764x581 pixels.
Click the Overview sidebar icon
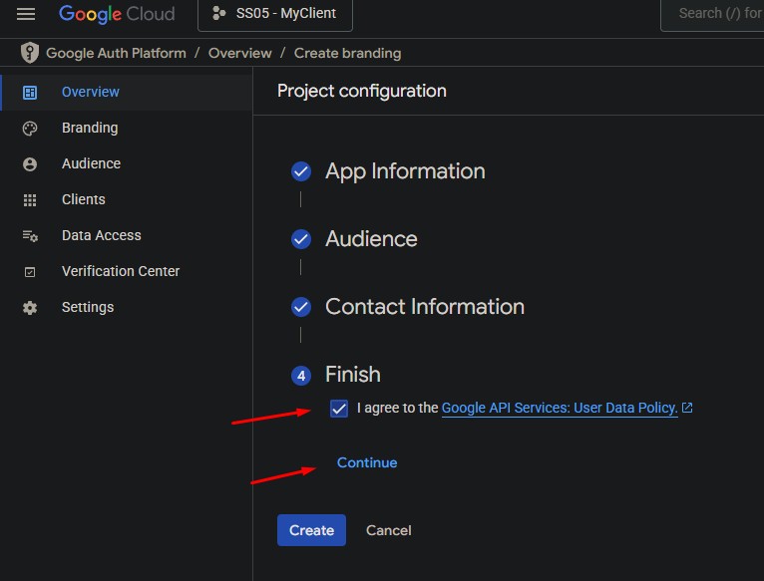(30, 92)
